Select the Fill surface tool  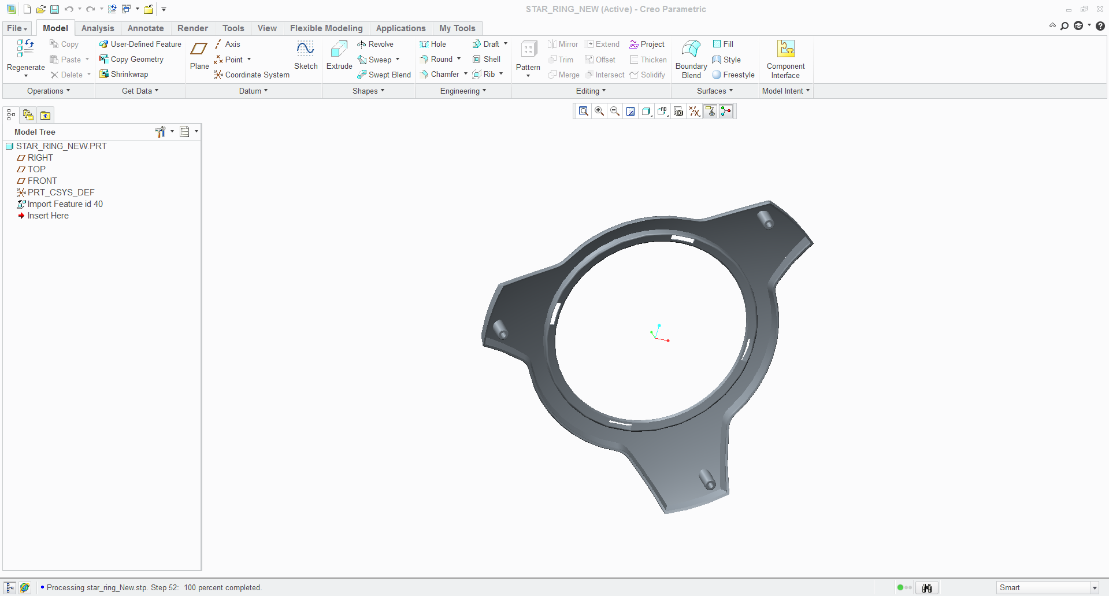(723, 44)
